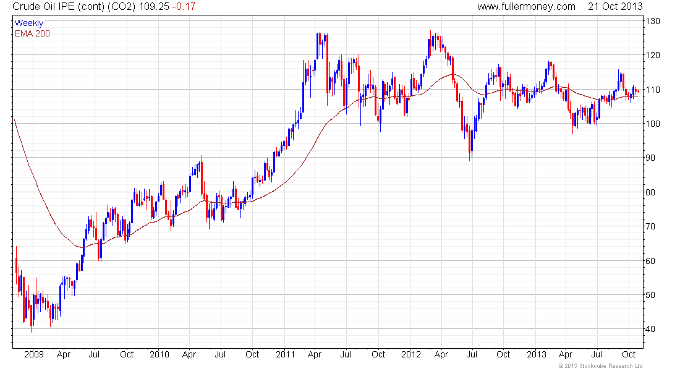Click the 80 price axis label
The width and height of the screenshot is (680, 371).
coord(650,192)
